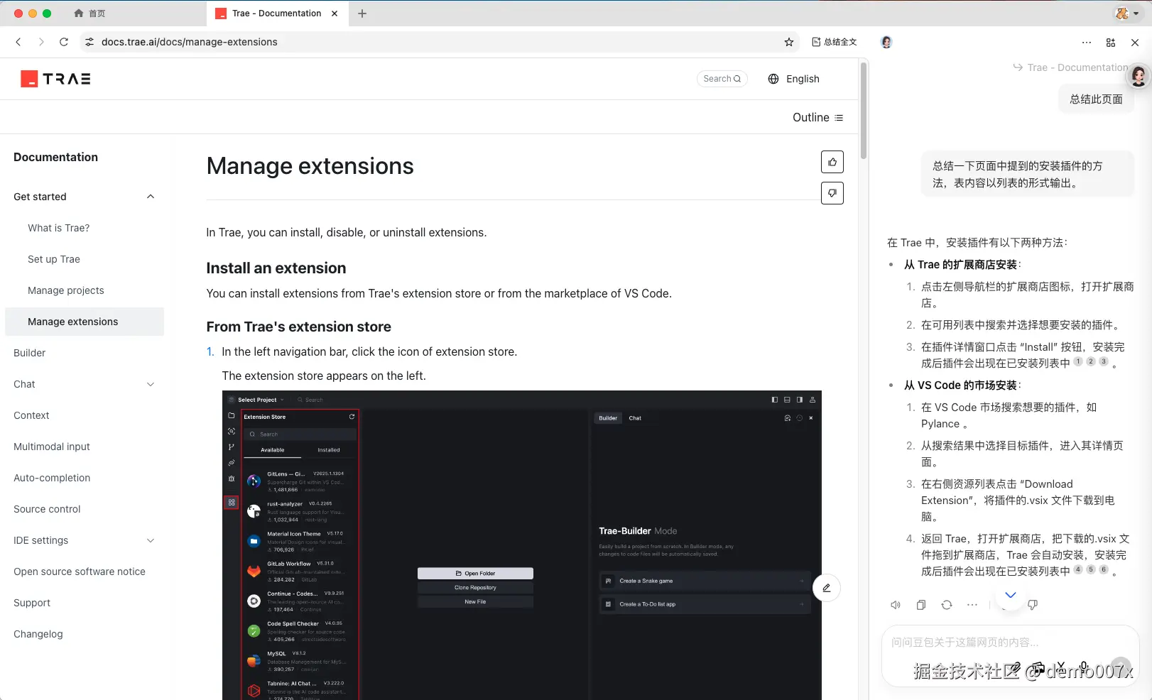Screen dimensions: 1152x700
Task: Click the floating user avatar in chat panel
Action: (1139, 75)
